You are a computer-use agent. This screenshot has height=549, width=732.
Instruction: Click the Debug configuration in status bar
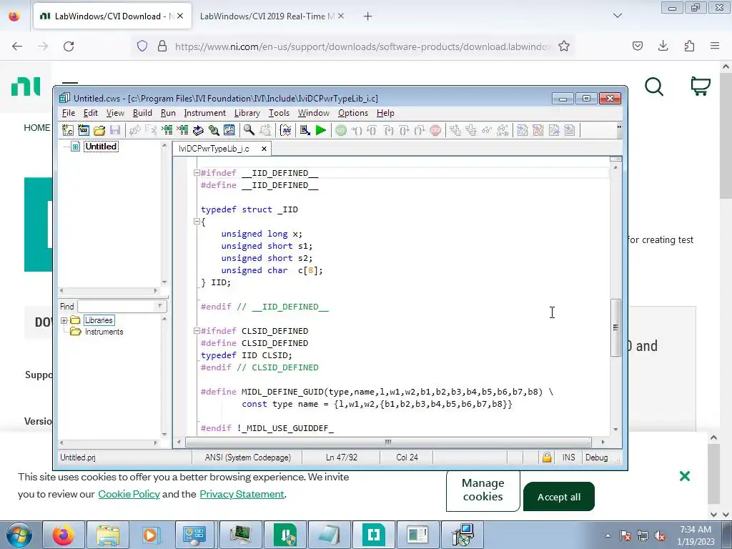click(597, 457)
